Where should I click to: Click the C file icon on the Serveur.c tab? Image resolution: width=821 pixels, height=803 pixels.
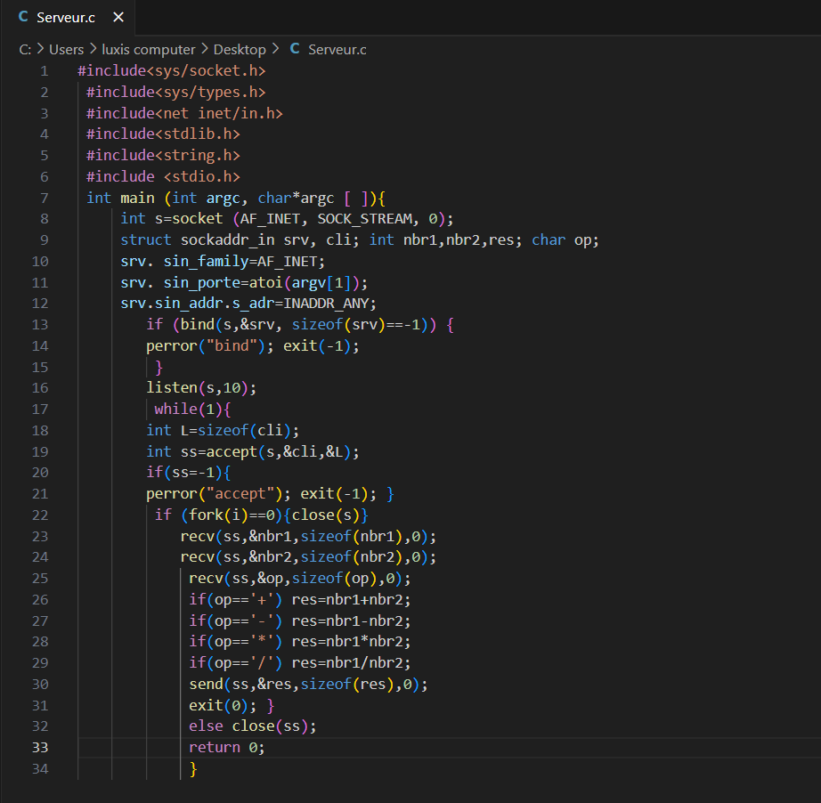click(24, 17)
